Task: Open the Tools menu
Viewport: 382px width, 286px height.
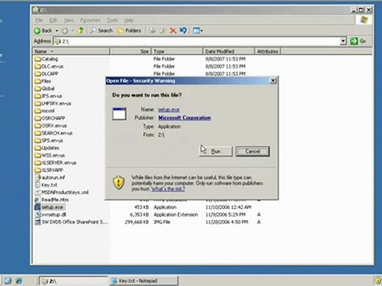Action: (112, 20)
